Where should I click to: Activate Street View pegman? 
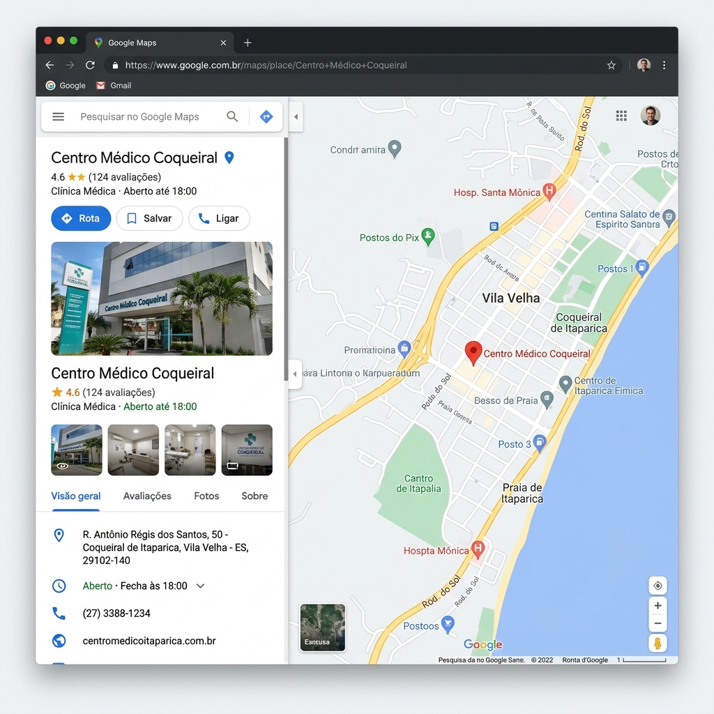click(x=658, y=643)
